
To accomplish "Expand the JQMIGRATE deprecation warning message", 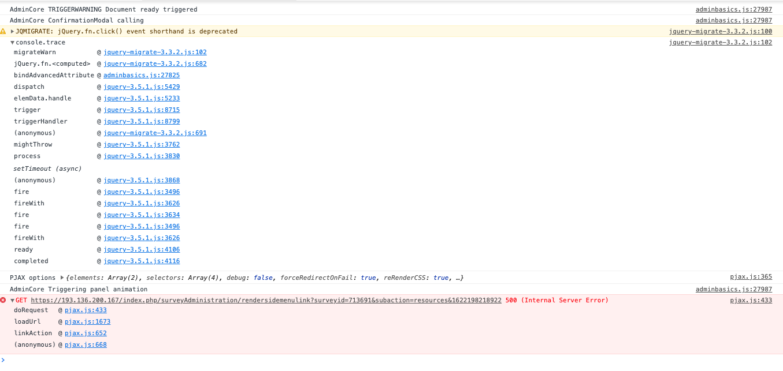I will coord(12,31).
